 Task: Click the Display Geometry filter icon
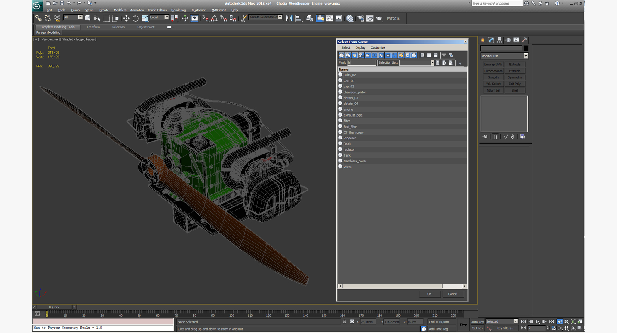tap(341, 55)
